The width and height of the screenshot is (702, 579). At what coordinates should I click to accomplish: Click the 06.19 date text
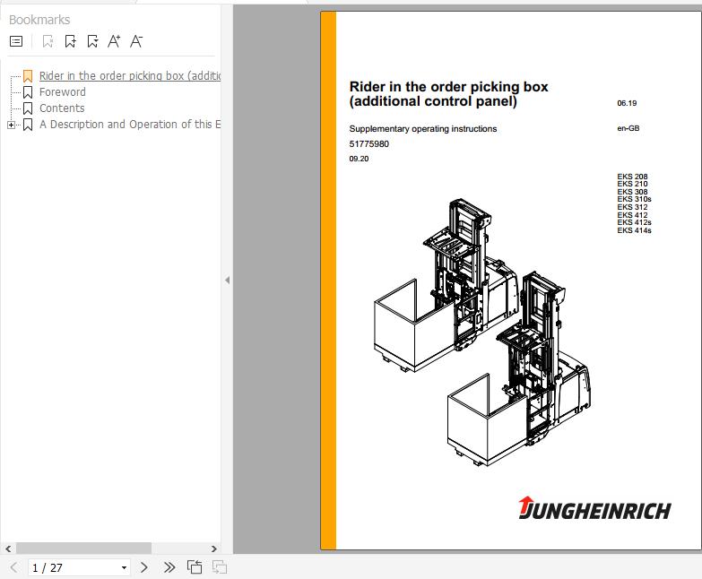pos(627,103)
